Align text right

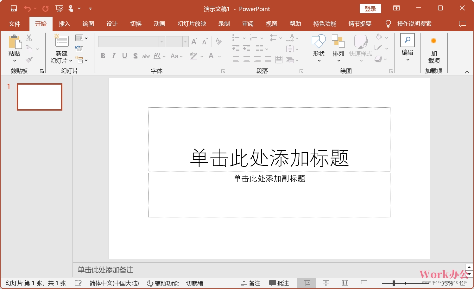(257, 60)
